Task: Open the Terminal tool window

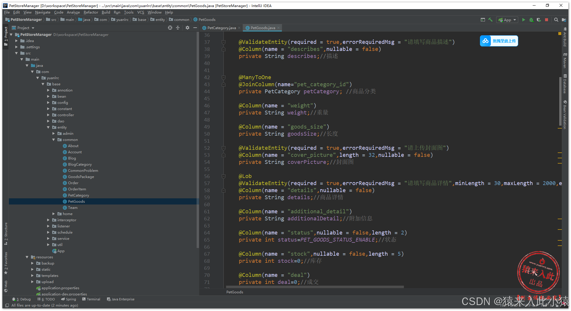Action: pos(91,299)
